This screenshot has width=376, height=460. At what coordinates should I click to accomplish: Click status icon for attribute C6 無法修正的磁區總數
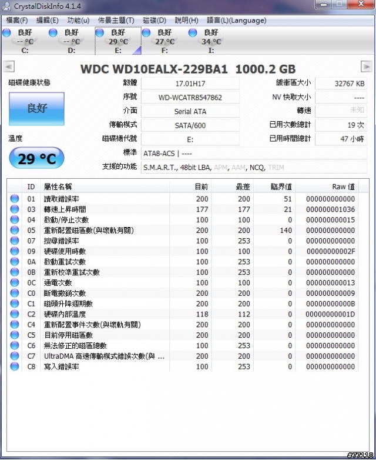tap(14, 345)
